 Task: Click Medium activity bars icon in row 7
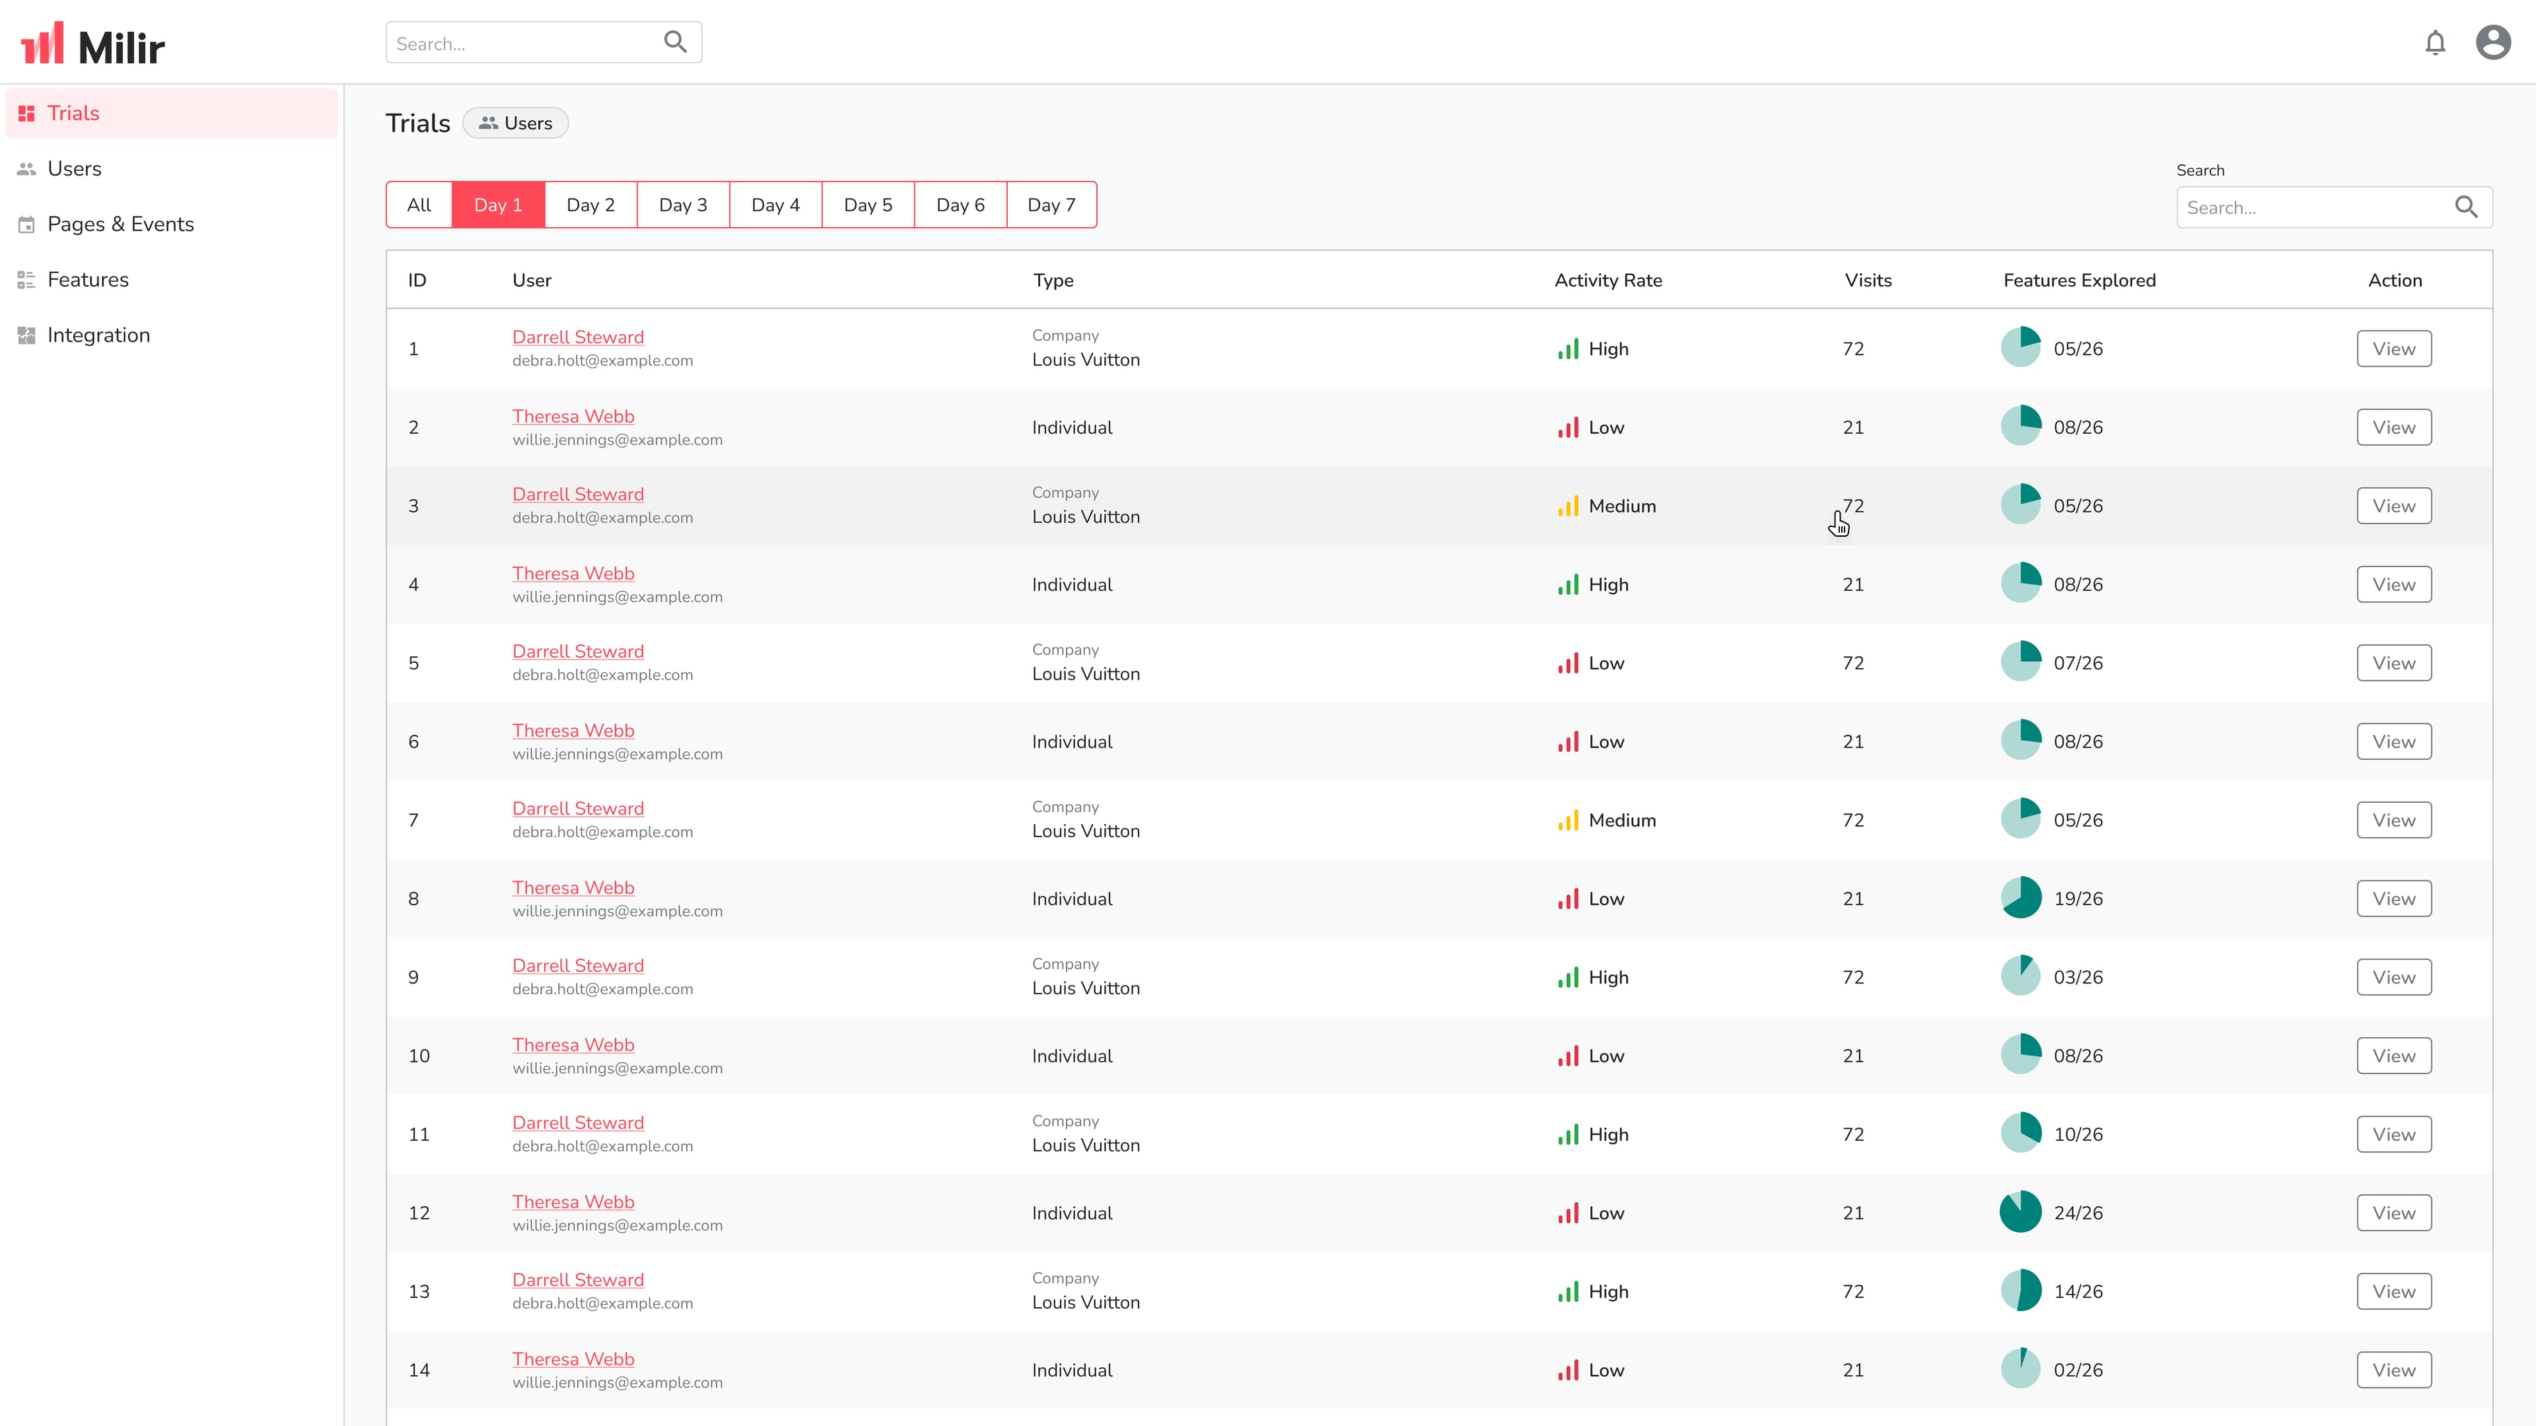pyautogui.click(x=1567, y=820)
